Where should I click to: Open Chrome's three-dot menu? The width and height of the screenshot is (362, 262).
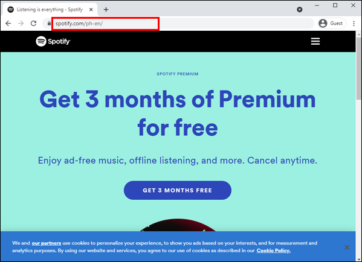pyautogui.click(x=354, y=24)
